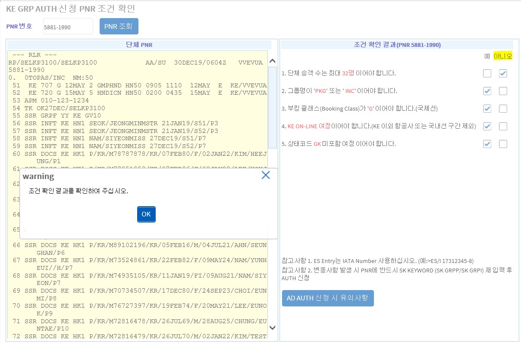Click the warning dialog message text
The width and height of the screenshot is (521, 343).
click(x=78, y=191)
